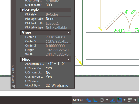
Task: Toggle 2D Object Snap icon
Action: tap(119, 100)
